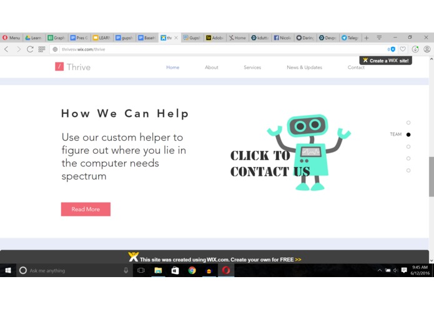Screen dimensions: 434x309
Task: Switch to the Telegram tab
Action: point(350,38)
